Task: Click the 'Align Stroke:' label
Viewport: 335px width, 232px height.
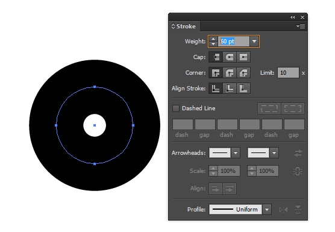Action: point(189,89)
